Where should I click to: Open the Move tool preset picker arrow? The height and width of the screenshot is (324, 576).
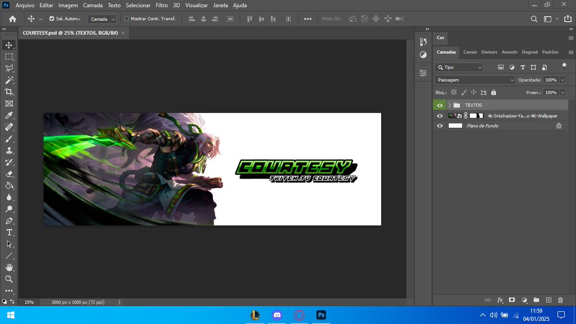pyautogui.click(x=40, y=19)
